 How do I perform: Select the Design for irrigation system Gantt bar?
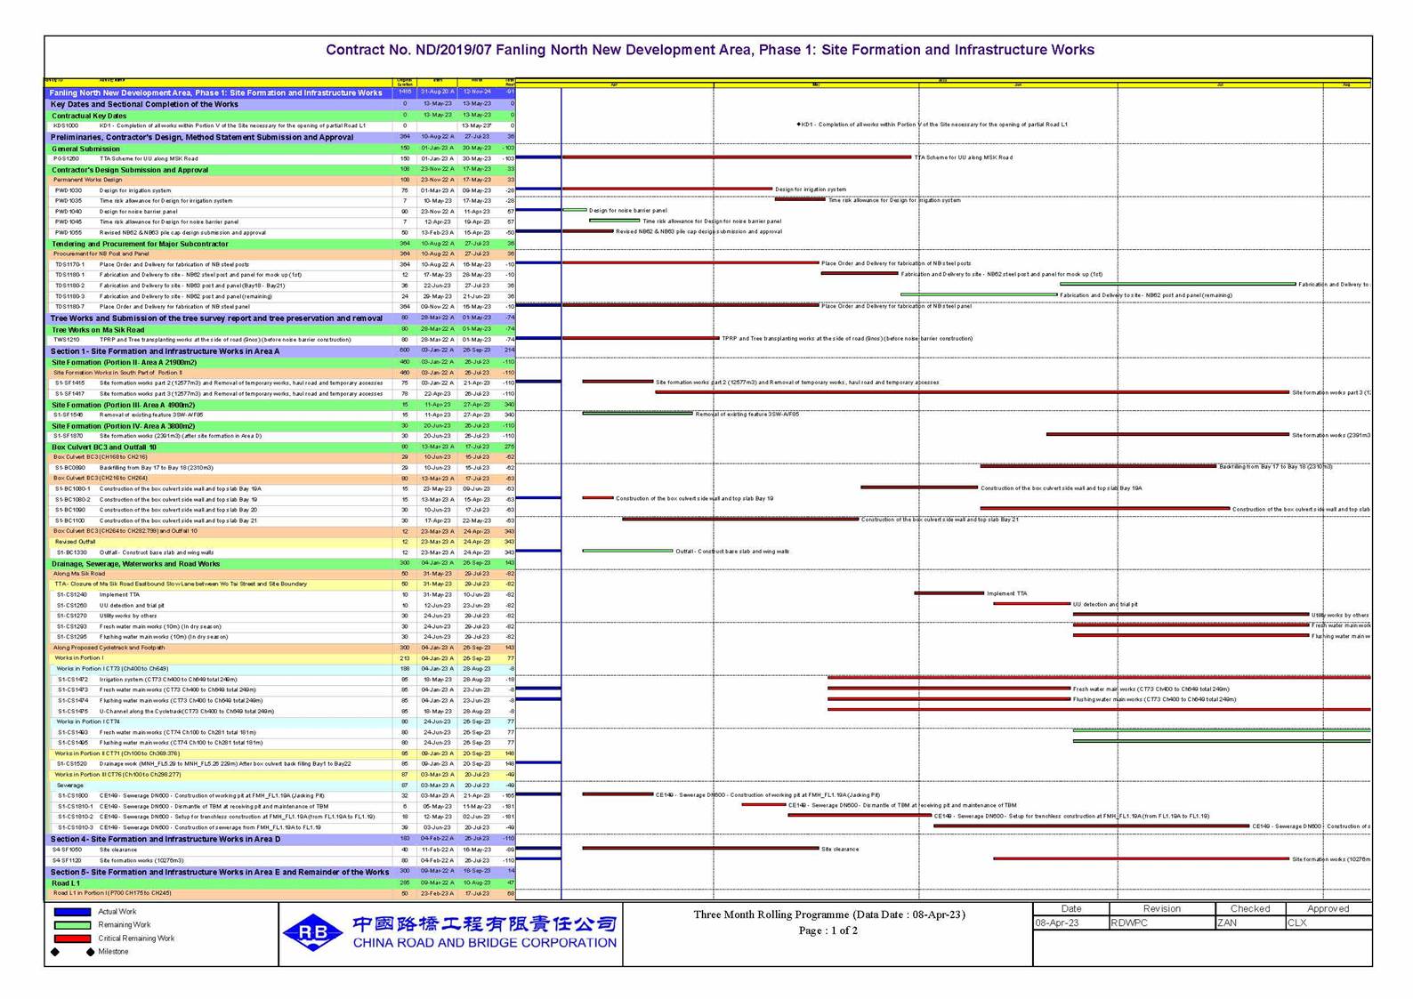point(667,189)
